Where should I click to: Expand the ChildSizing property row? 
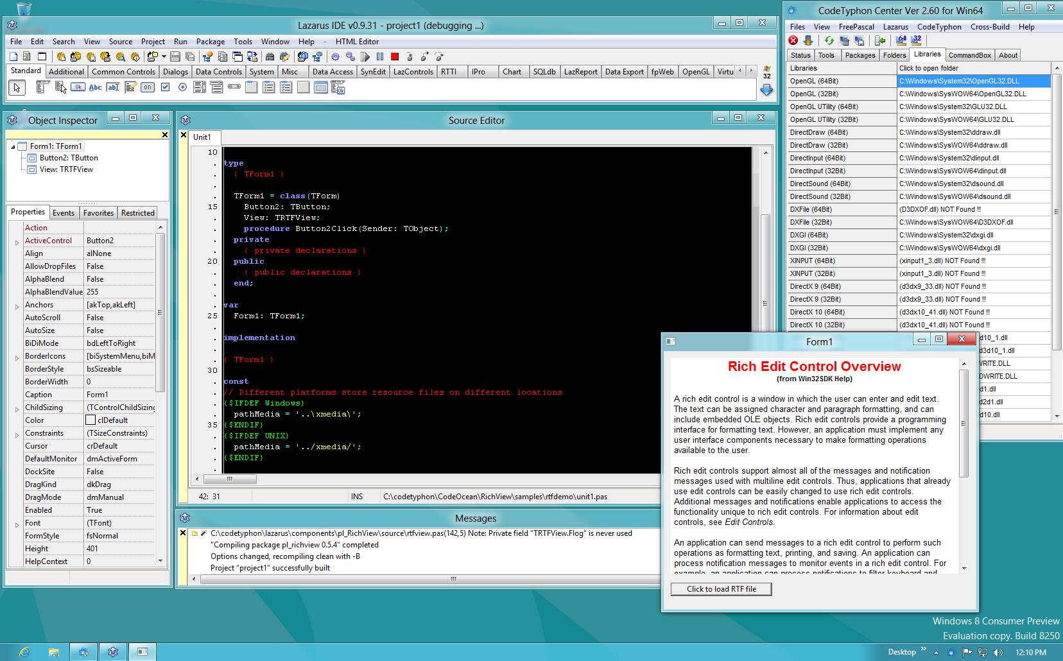coord(17,409)
